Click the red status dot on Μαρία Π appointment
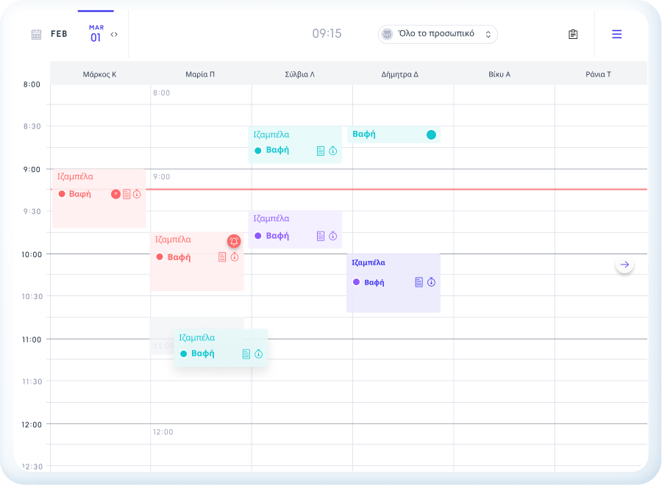 click(x=160, y=257)
